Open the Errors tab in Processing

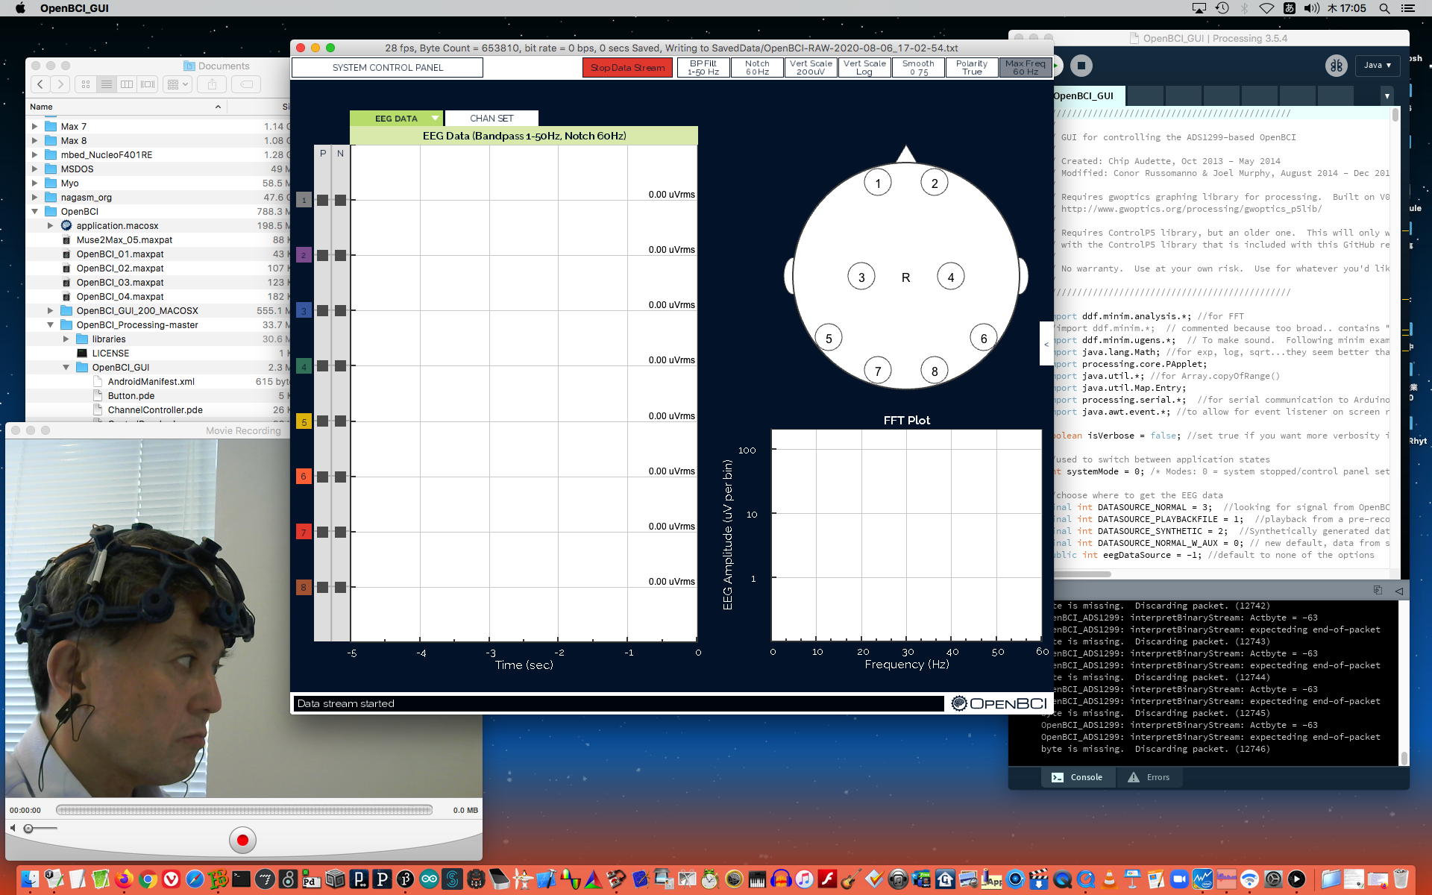pyautogui.click(x=1149, y=777)
